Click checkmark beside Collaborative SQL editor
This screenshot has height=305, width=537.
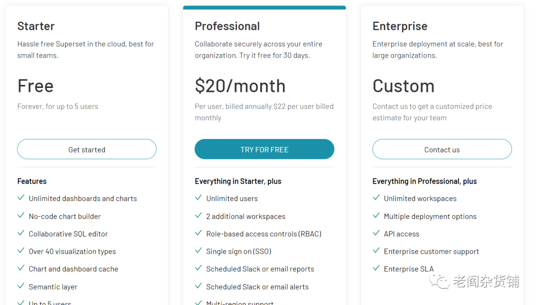click(21, 233)
